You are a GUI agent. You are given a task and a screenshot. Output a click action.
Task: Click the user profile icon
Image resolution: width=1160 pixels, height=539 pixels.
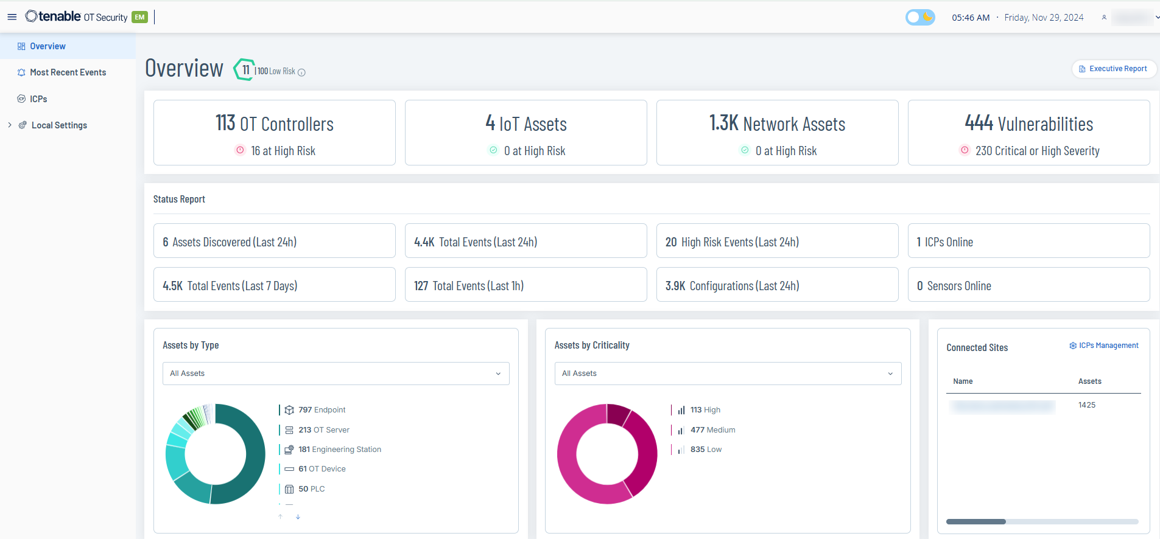(1104, 18)
